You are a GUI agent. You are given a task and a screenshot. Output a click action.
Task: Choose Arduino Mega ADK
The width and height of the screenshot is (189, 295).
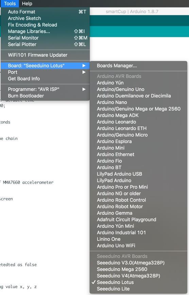138,115
